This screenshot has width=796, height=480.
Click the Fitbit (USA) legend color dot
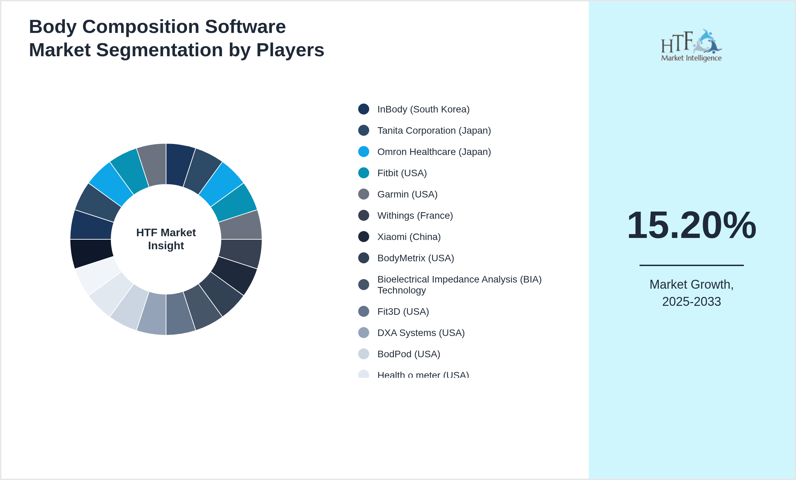coord(364,173)
